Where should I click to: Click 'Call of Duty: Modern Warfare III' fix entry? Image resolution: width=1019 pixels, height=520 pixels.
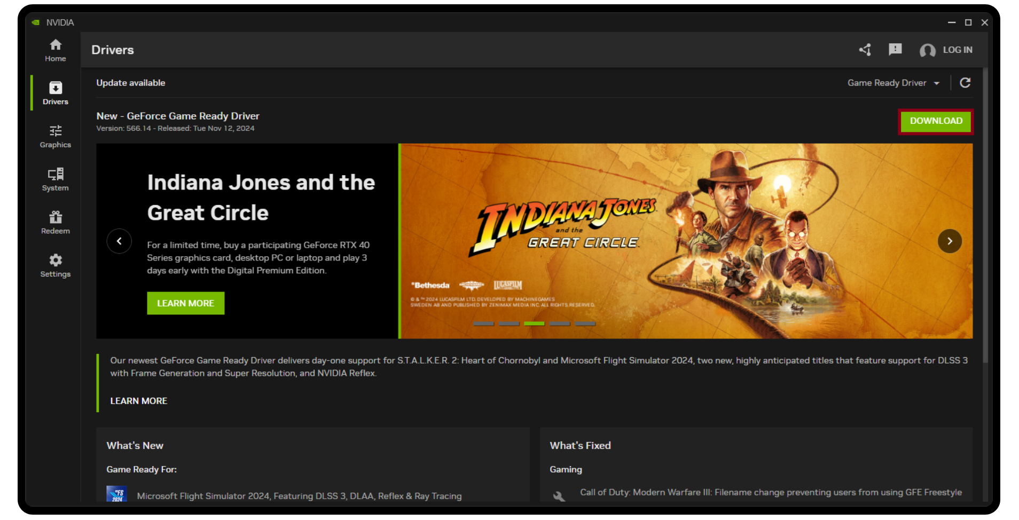(x=771, y=492)
